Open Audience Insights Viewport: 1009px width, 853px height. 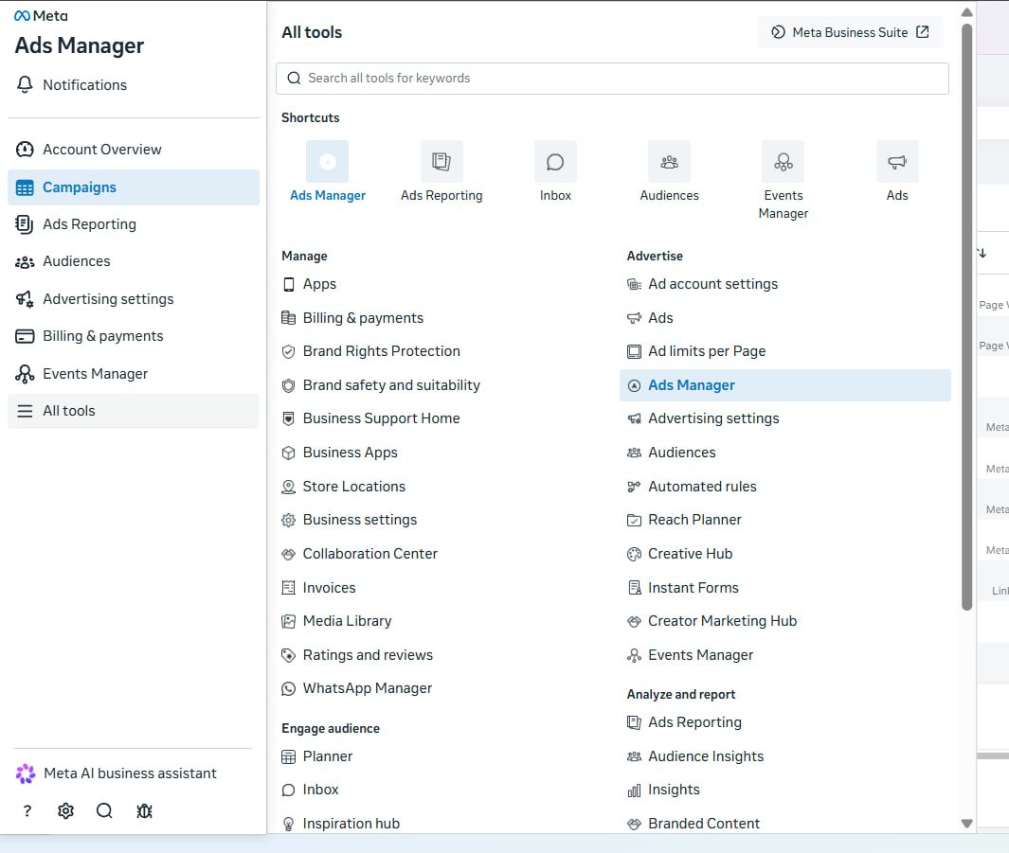(695, 756)
